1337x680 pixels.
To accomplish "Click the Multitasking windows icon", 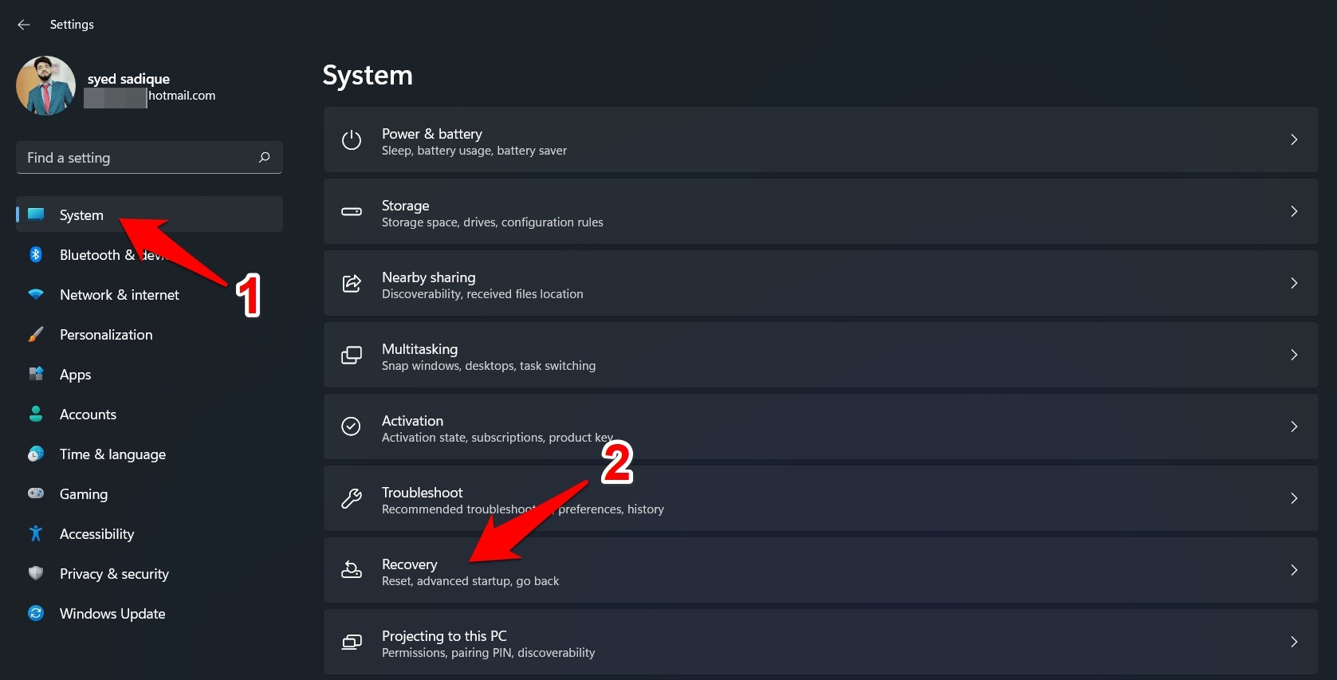I will 352,356.
